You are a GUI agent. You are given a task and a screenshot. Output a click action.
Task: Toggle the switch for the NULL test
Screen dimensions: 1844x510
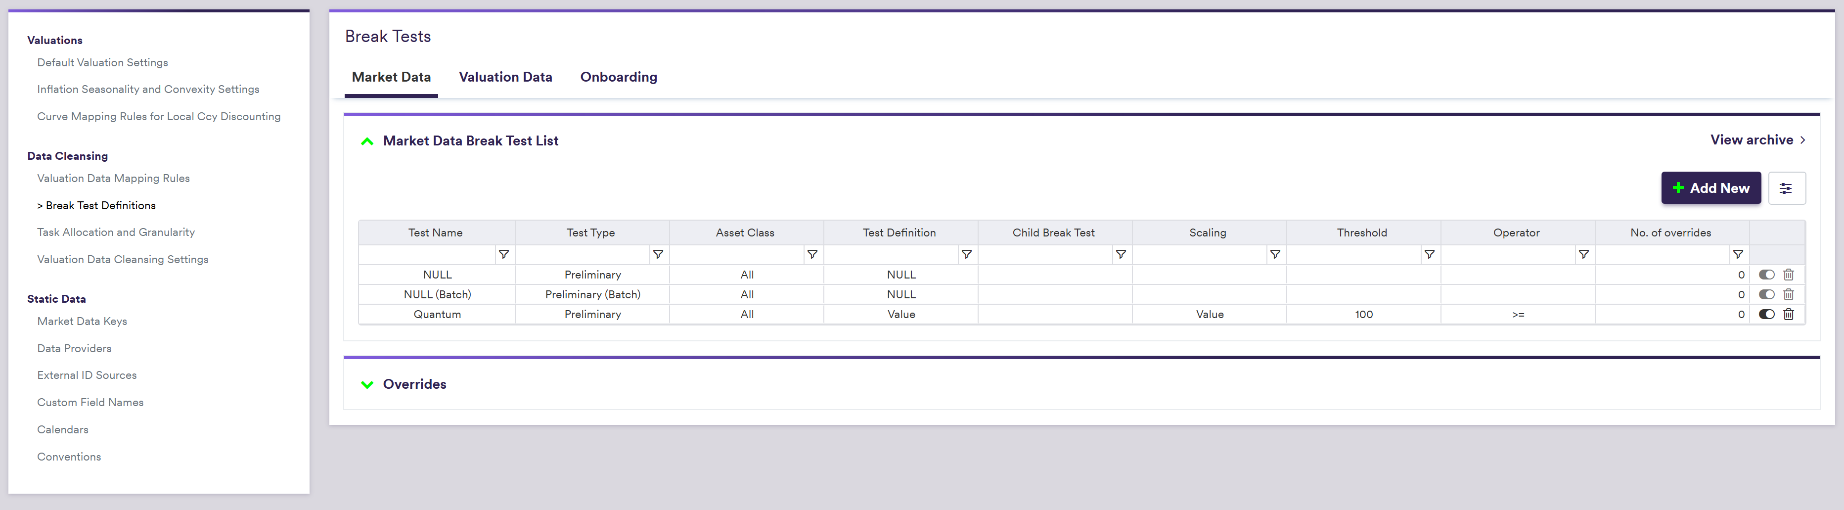(x=1766, y=275)
